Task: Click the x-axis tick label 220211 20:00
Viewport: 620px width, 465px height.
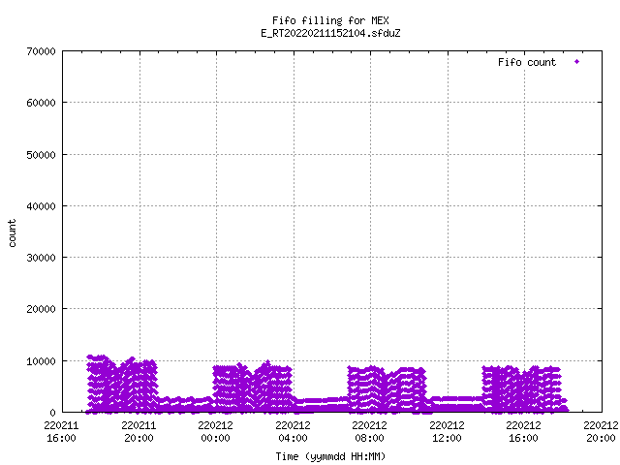Action: (x=139, y=432)
